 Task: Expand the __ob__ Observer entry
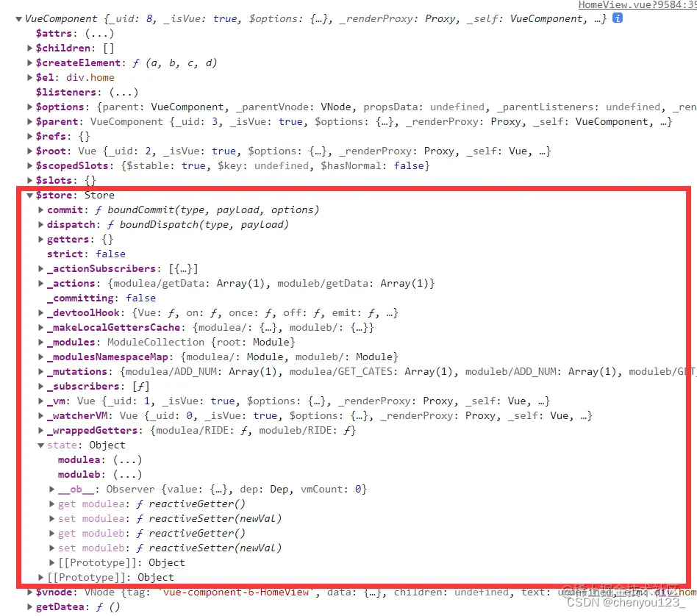(52, 490)
